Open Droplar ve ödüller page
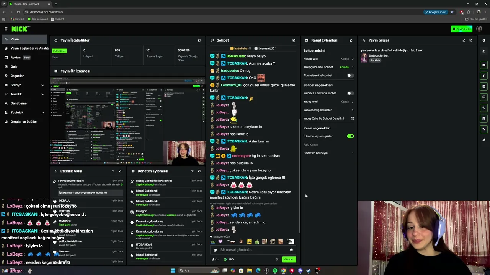 click(x=25, y=121)
